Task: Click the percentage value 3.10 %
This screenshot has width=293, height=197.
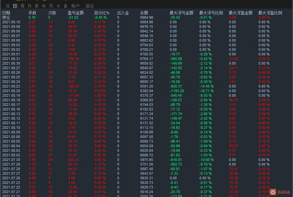Action: click(100, 87)
